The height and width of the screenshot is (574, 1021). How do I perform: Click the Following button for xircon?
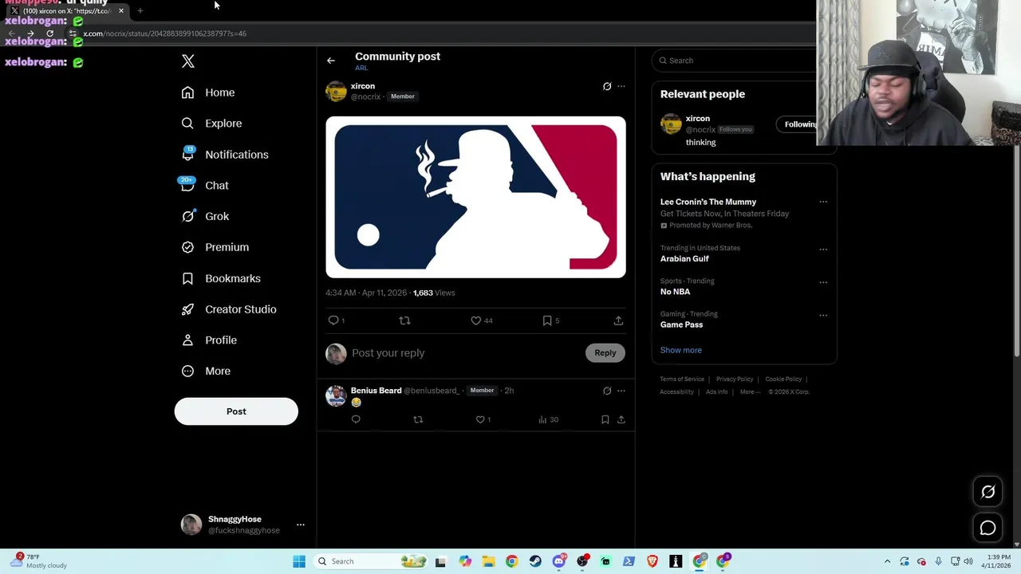[798, 124]
